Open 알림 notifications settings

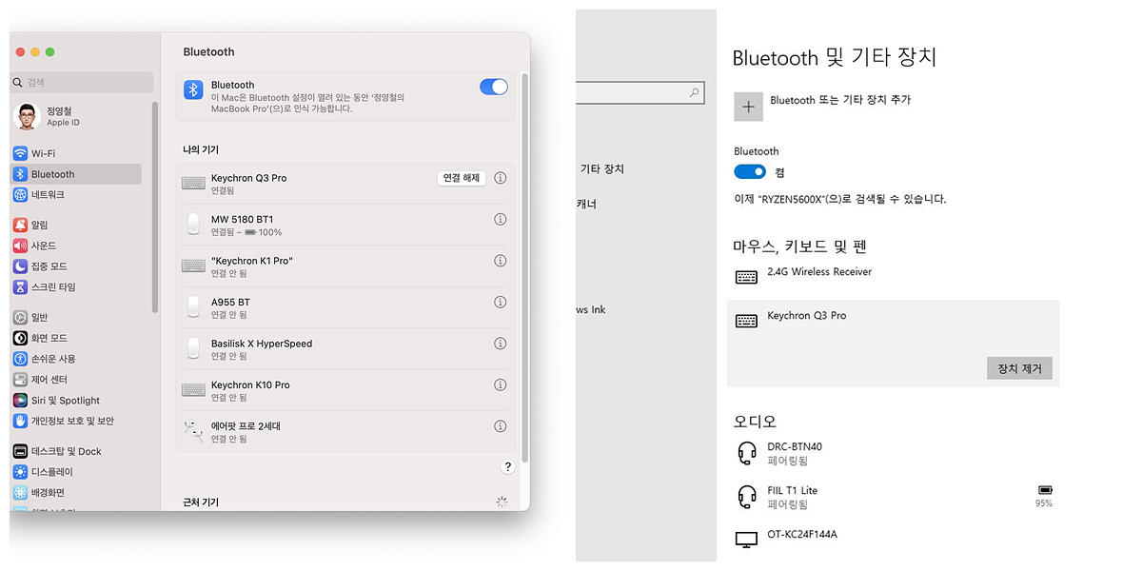tap(76, 225)
